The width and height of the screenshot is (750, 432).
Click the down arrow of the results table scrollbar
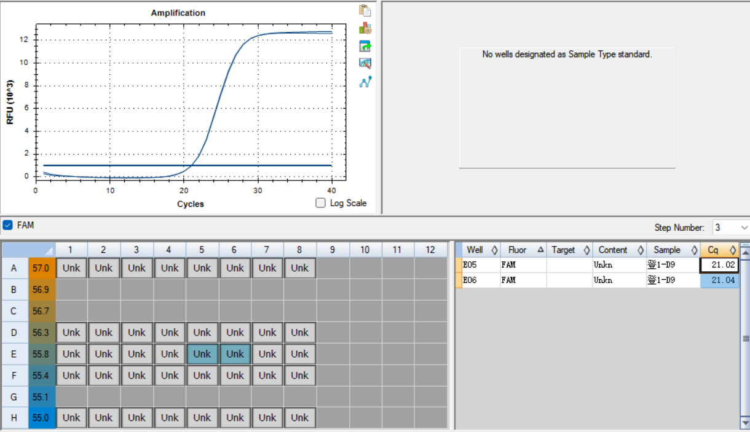point(745,423)
